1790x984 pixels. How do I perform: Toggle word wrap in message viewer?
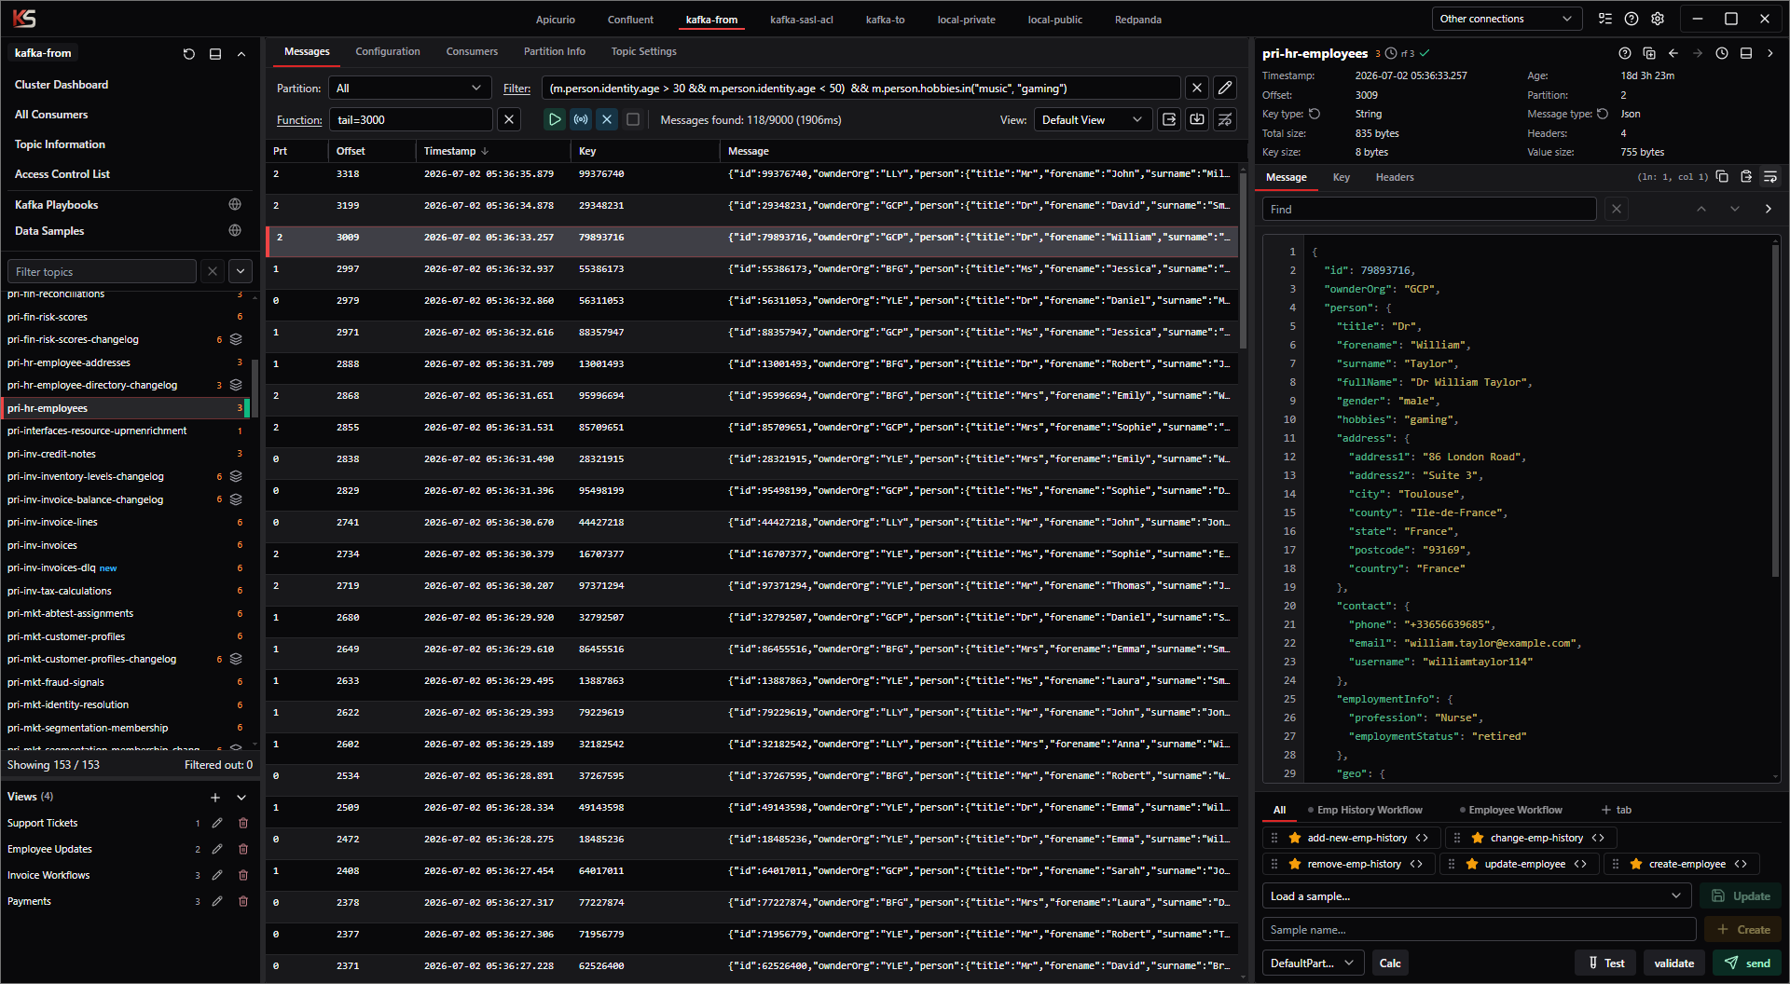point(1770,176)
